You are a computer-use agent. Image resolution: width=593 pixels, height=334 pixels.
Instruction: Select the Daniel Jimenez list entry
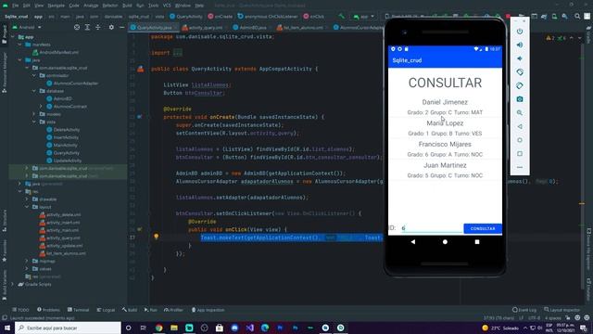tap(445, 107)
